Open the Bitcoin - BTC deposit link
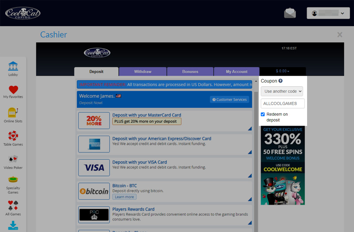The height and width of the screenshot is (232, 354). coord(125,186)
